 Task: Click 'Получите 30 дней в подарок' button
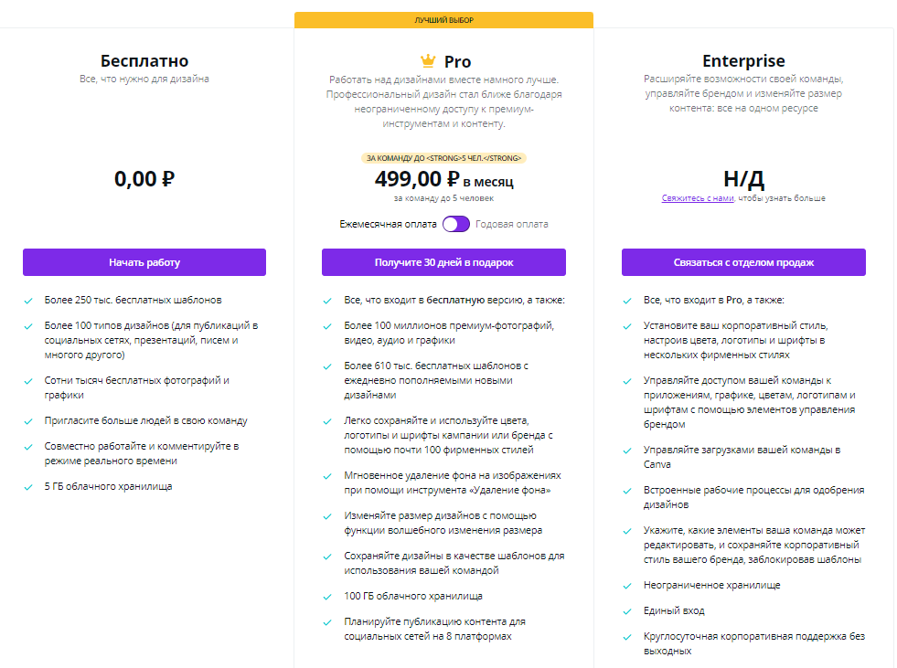pyautogui.click(x=443, y=262)
